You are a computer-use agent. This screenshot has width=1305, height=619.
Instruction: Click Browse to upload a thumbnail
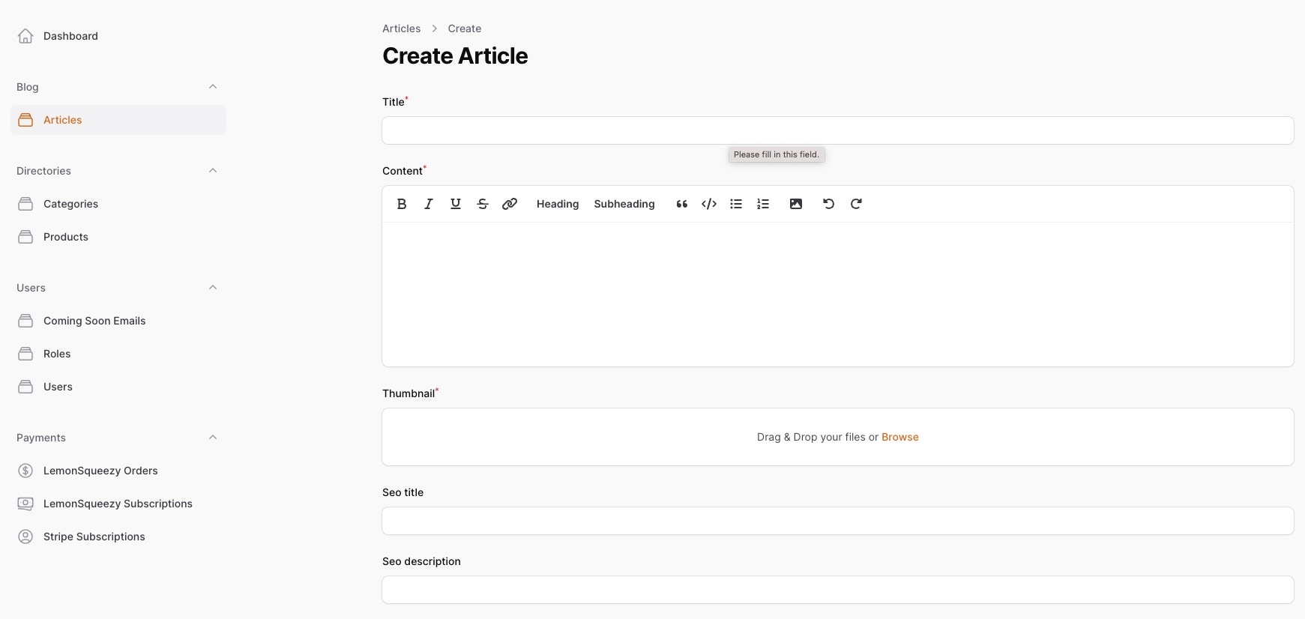pos(900,437)
